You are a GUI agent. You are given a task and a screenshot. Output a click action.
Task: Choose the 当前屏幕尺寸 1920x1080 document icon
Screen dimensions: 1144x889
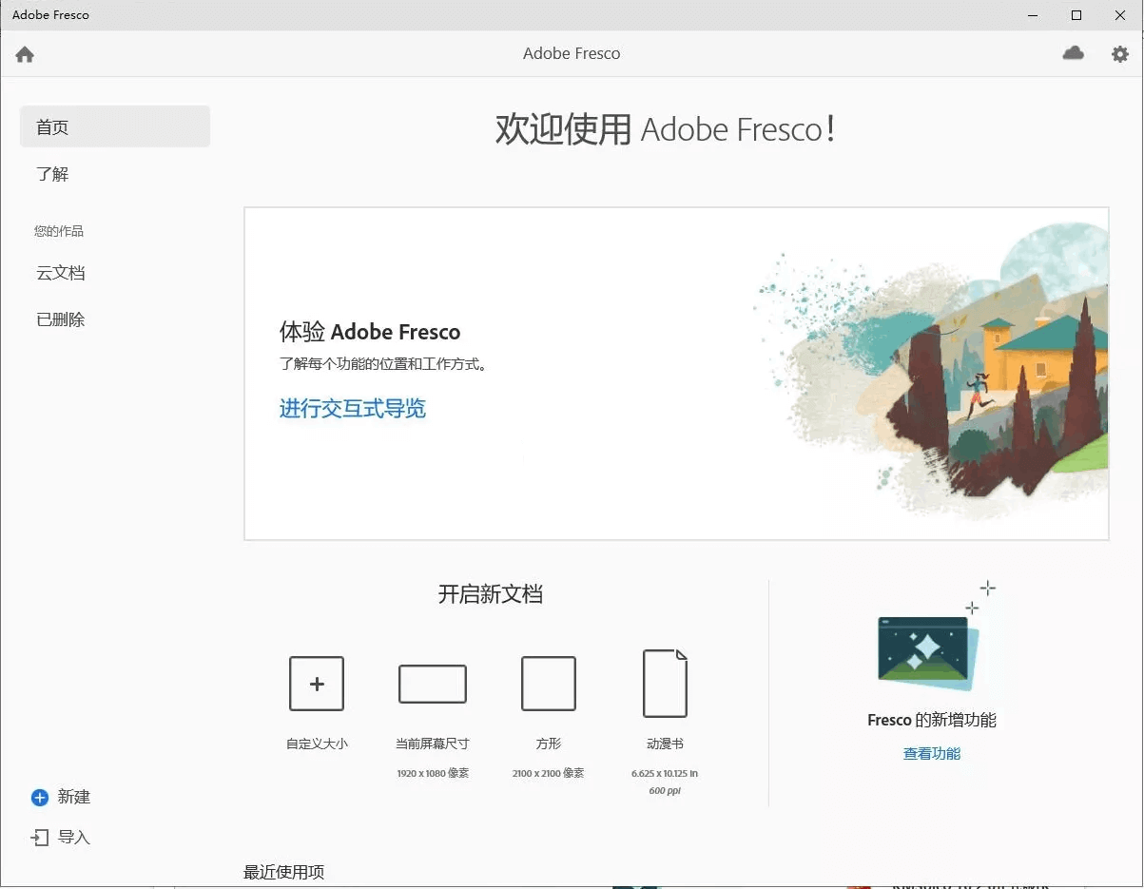coord(433,683)
